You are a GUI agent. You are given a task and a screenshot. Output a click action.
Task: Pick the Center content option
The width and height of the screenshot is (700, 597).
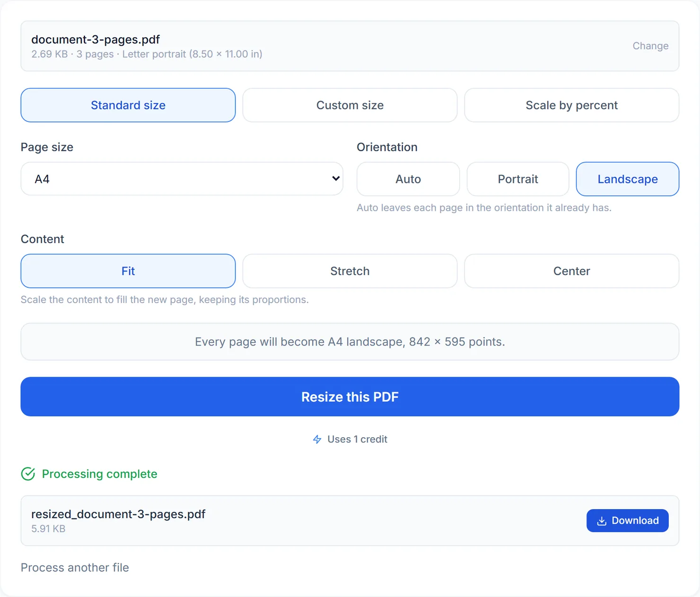pos(572,271)
